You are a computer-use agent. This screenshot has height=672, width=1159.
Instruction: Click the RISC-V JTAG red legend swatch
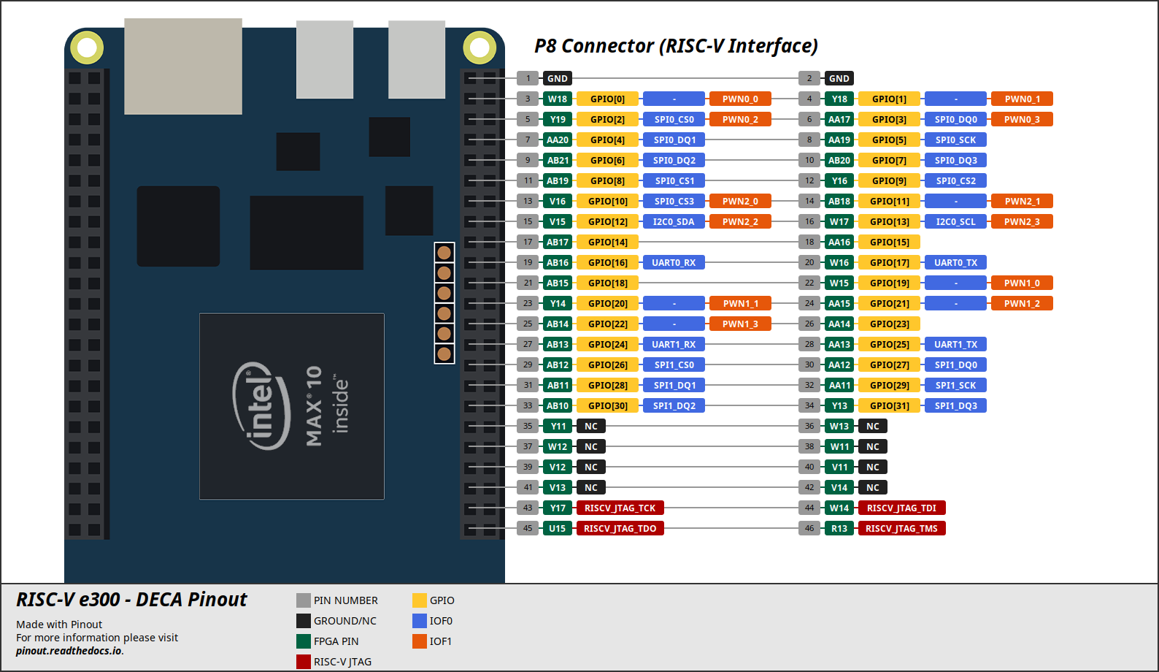(304, 662)
